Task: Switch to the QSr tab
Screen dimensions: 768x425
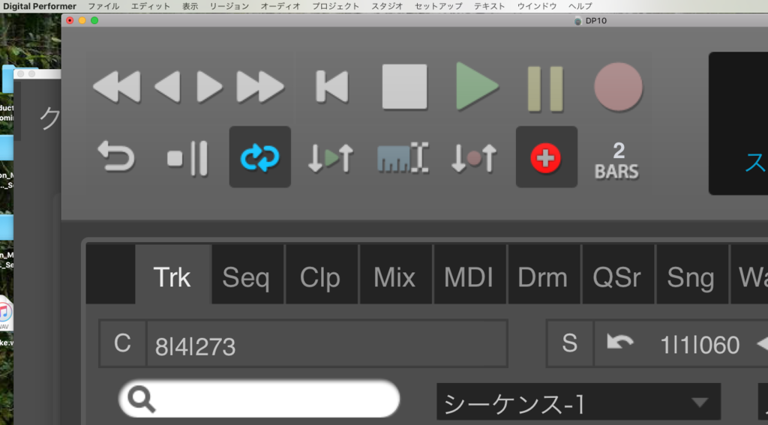Action: [618, 274]
